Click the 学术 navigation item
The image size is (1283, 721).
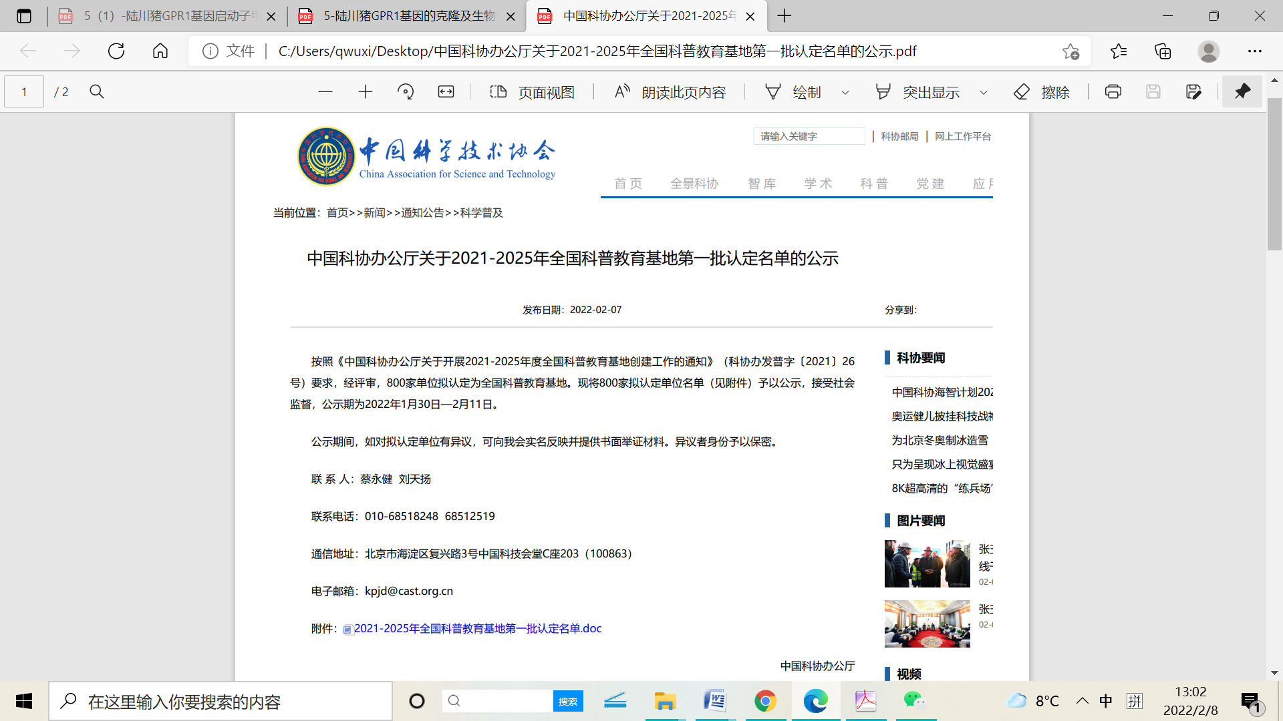click(818, 184)
